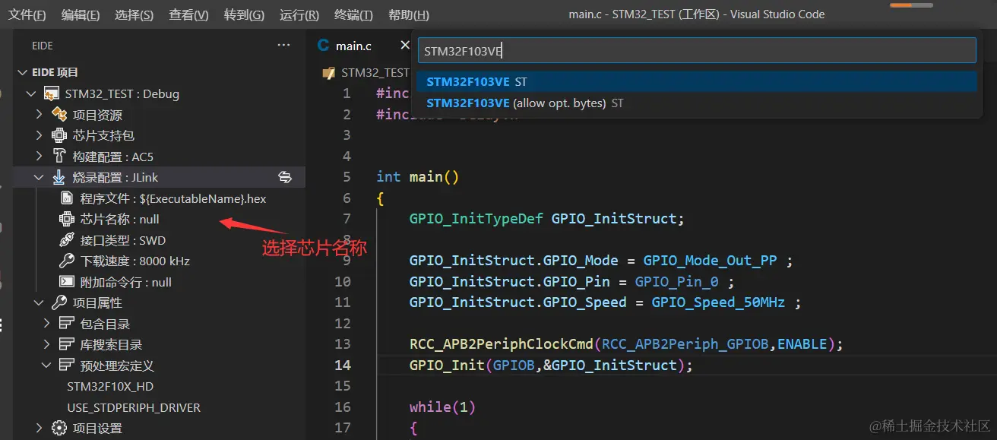Expand the 项目资源 node
This screenshot has width=997, height=440.
coord(40,115)
